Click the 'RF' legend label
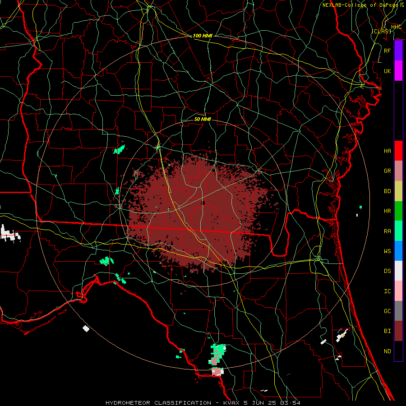The width and height of the screenshot is (406, 406). point(387,51)
